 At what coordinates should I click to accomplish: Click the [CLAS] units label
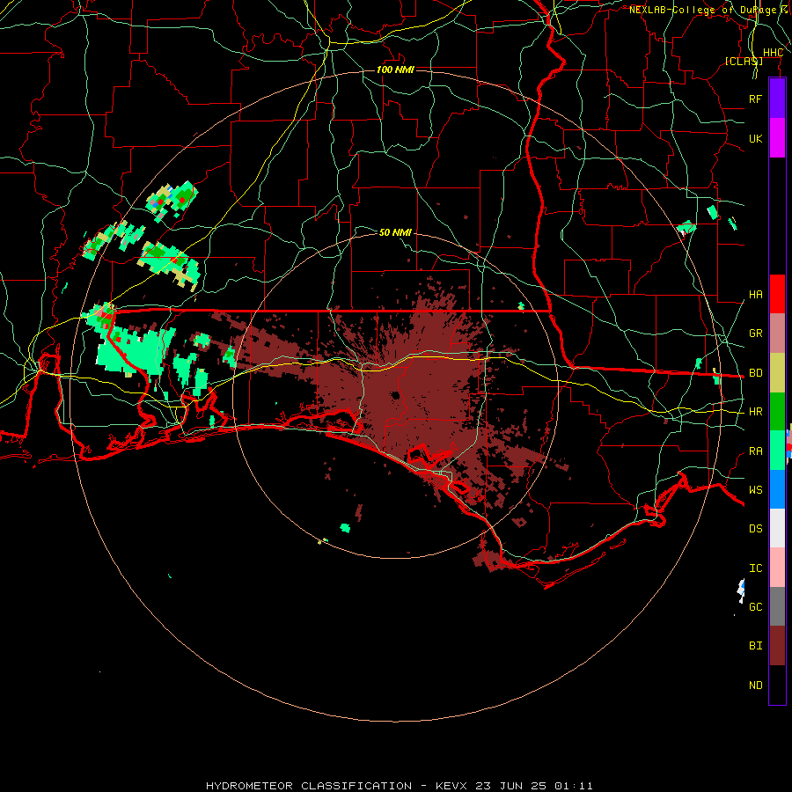(x=744, y=61)
